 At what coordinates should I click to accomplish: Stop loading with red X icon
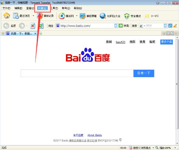pos(32,26)
